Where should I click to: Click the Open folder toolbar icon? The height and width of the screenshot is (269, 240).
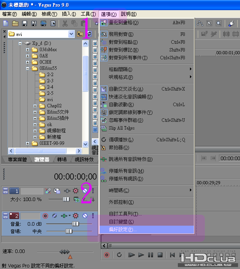point(15,23)
